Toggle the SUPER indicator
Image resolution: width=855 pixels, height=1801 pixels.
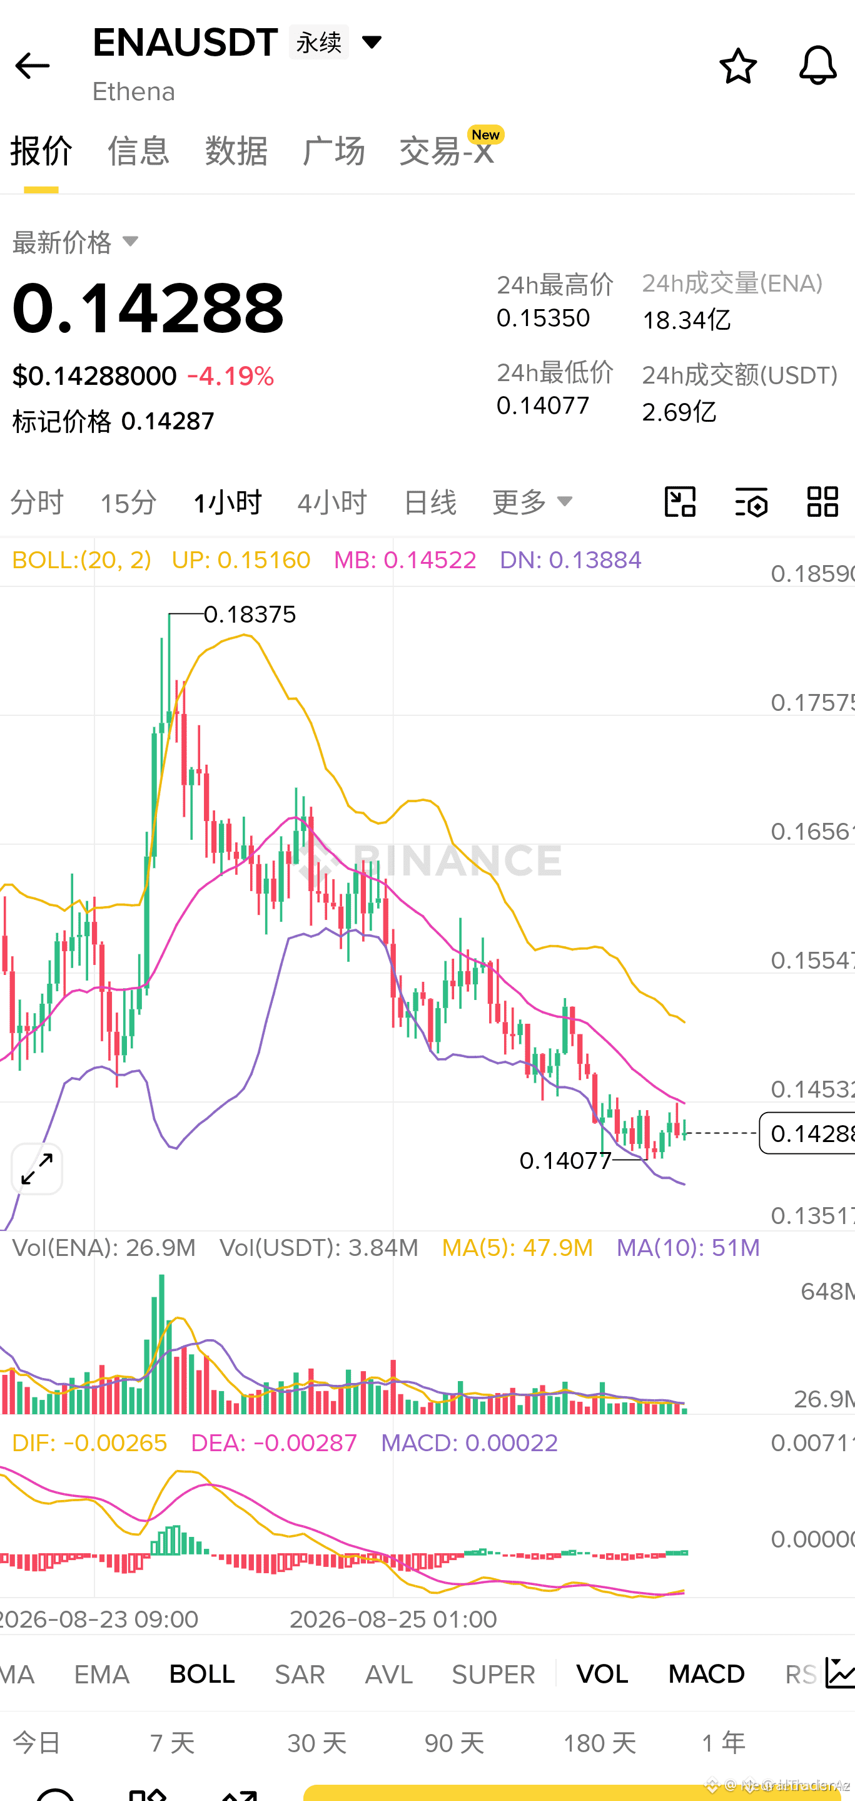493,1675
